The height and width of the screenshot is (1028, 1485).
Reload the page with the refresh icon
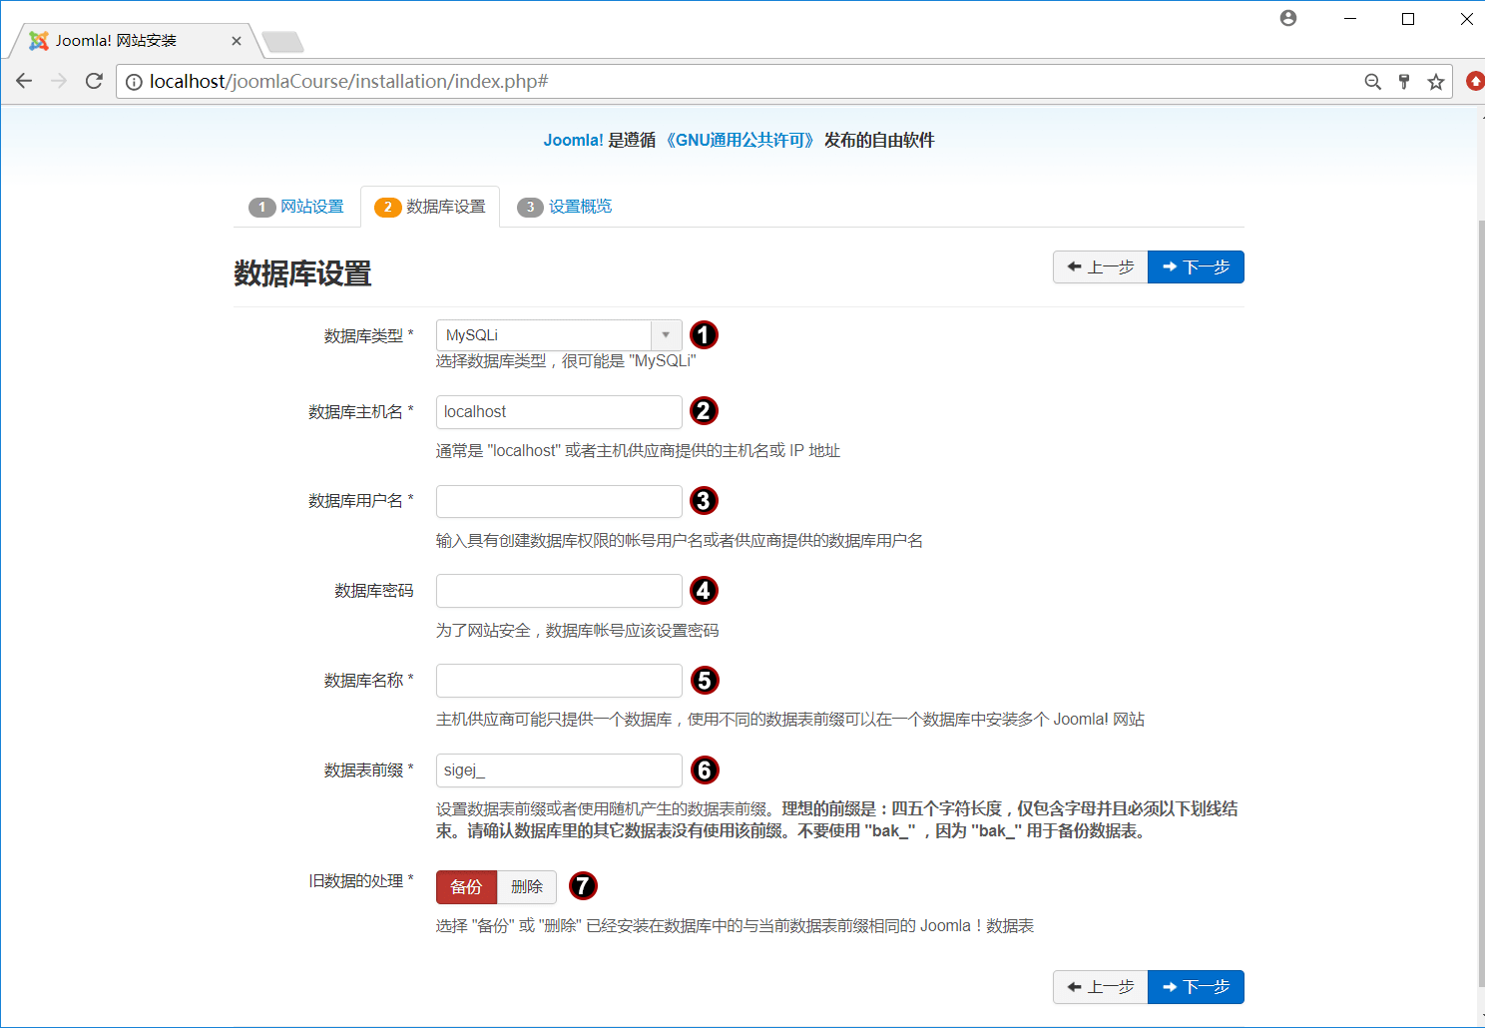coord(94,81)
